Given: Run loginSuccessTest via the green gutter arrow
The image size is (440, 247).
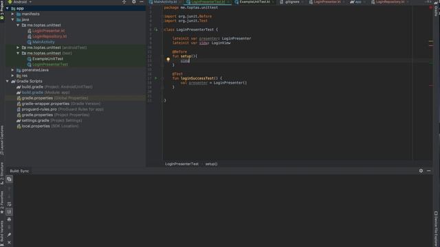Looking at the screenshot, I should (156, 78).
